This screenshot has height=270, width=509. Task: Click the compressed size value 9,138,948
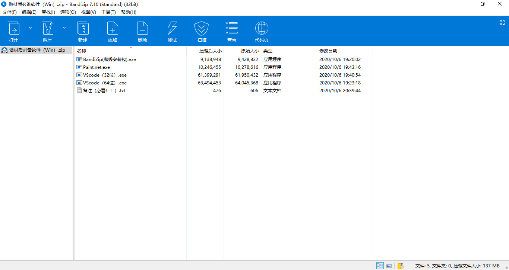pos(211,59)
